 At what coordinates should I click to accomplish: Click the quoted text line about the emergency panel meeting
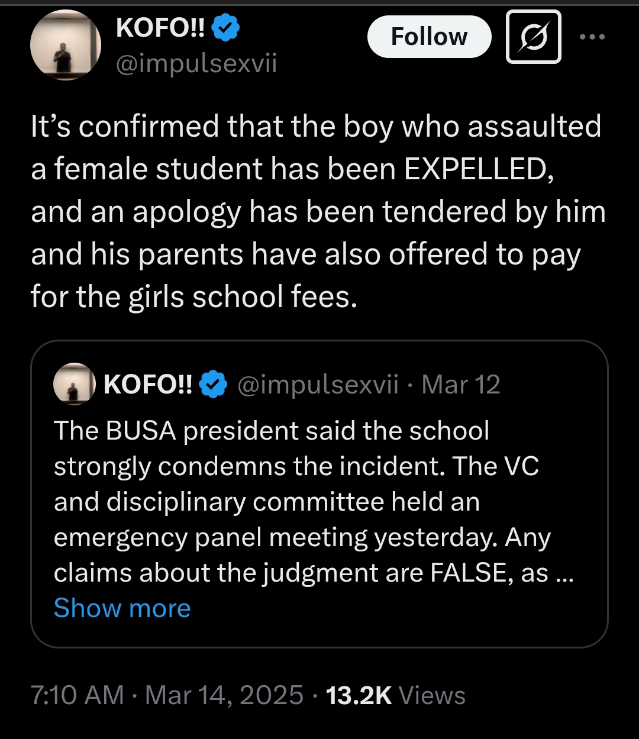point(302,538)
